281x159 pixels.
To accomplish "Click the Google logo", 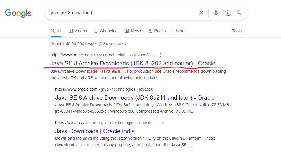I will [18, 13].
